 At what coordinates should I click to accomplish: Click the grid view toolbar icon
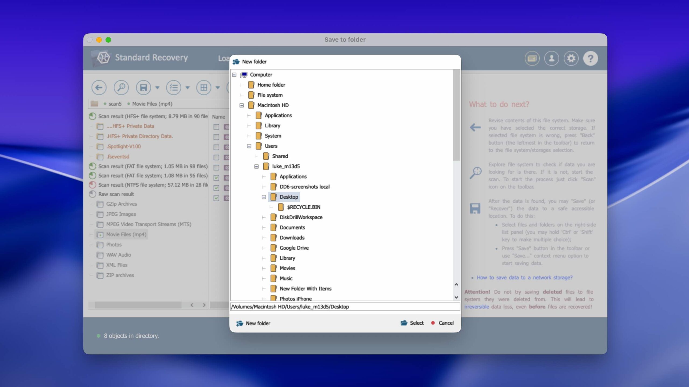click(204, 88)
